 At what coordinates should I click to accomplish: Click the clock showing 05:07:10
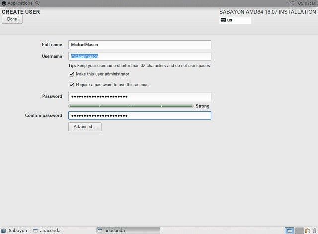pos(307,3)
